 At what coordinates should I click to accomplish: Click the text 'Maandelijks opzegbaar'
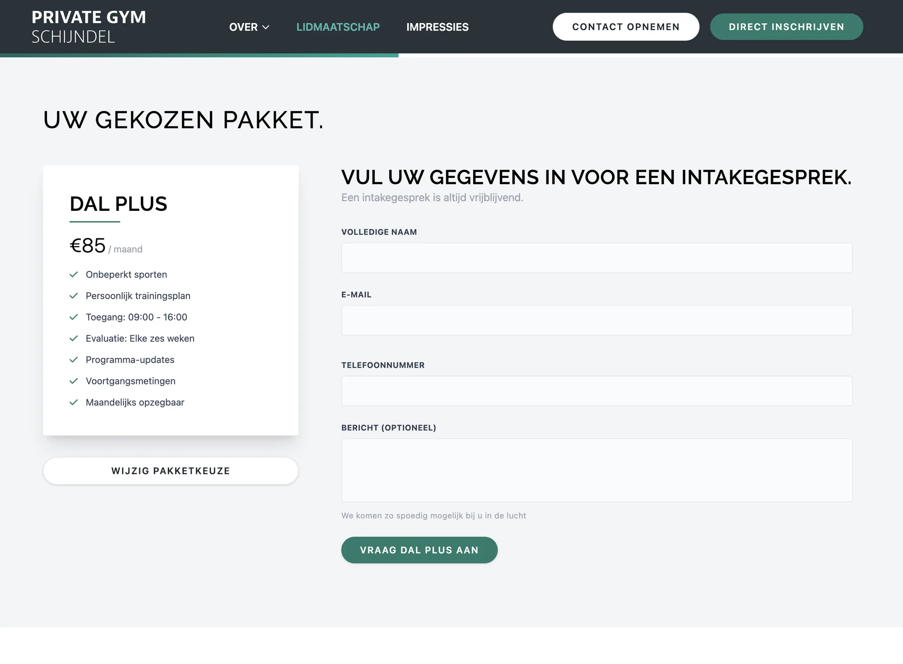coord(135,402)
